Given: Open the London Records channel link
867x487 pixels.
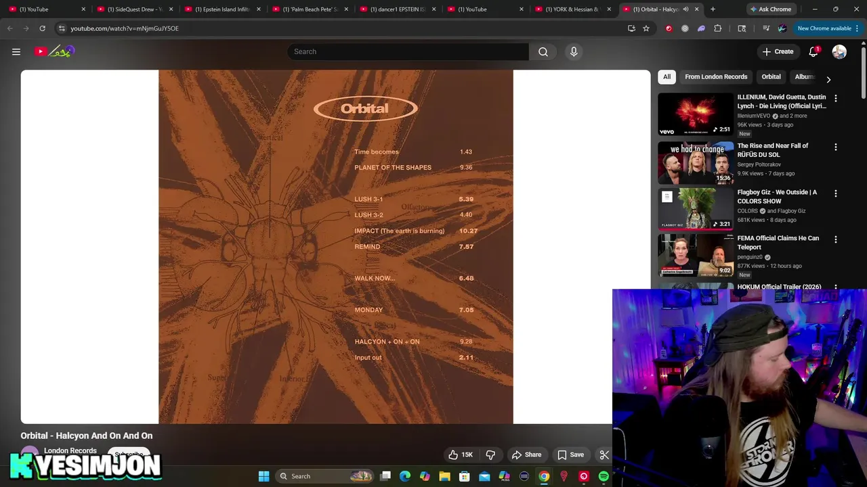Looking at the screenshot, I should 70,450.
